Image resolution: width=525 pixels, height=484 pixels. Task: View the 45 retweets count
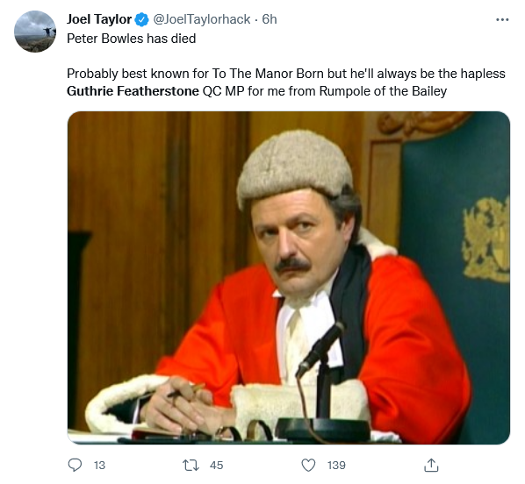(216, 466)
